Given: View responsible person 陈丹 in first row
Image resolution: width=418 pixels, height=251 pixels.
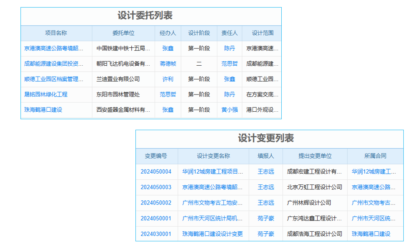Looking at the screenshot, I should [229, 48].
